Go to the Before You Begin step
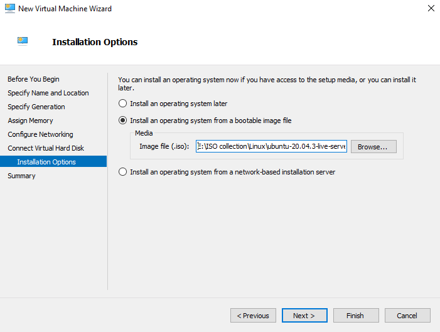 click(33, 79)
